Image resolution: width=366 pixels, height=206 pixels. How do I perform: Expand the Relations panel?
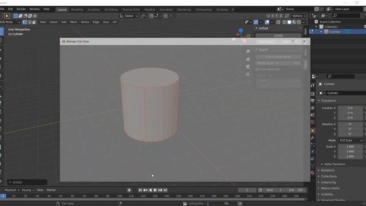pos(319,171)
